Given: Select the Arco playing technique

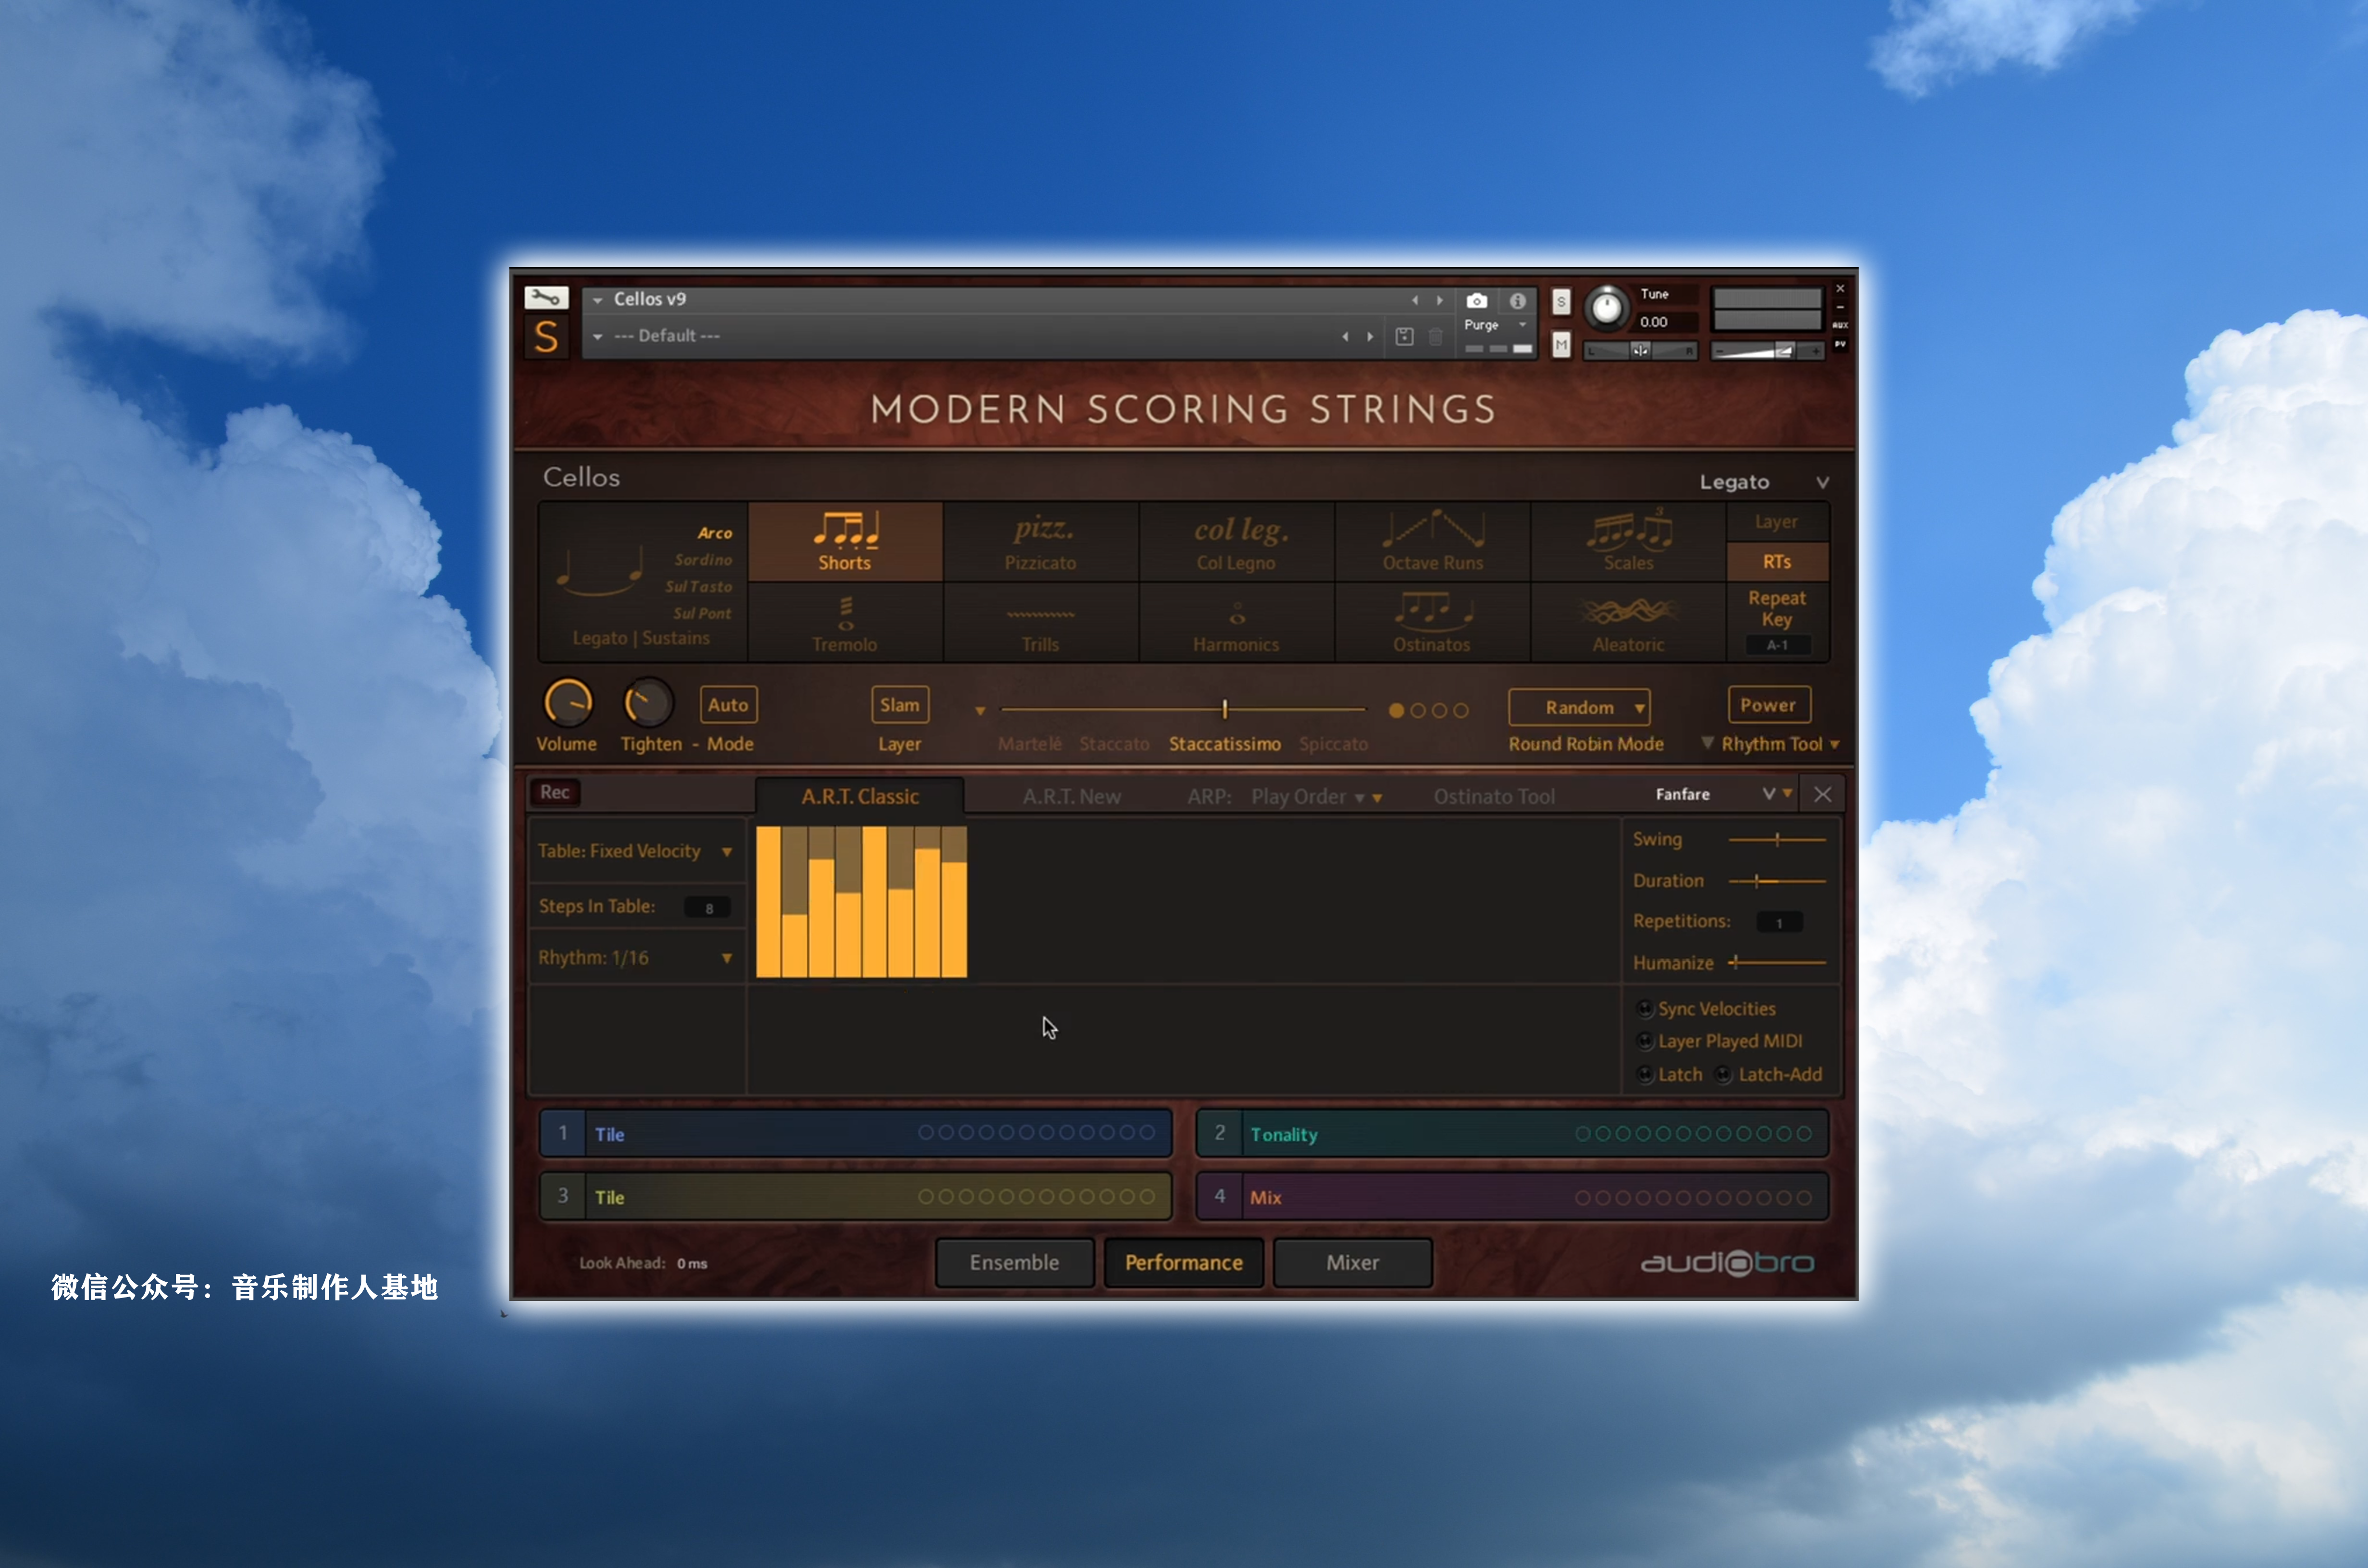Looking at the screenshot, I should [715, 533].
